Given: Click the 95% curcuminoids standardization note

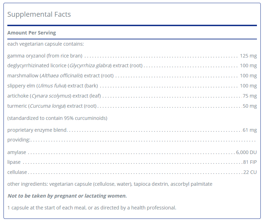Looking at the screenshot, I should click(x=57, y=118).
